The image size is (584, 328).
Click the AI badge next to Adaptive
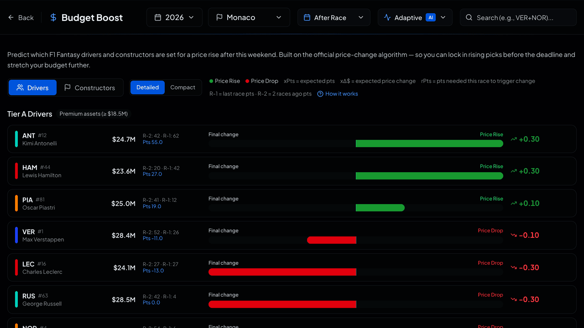430,17
